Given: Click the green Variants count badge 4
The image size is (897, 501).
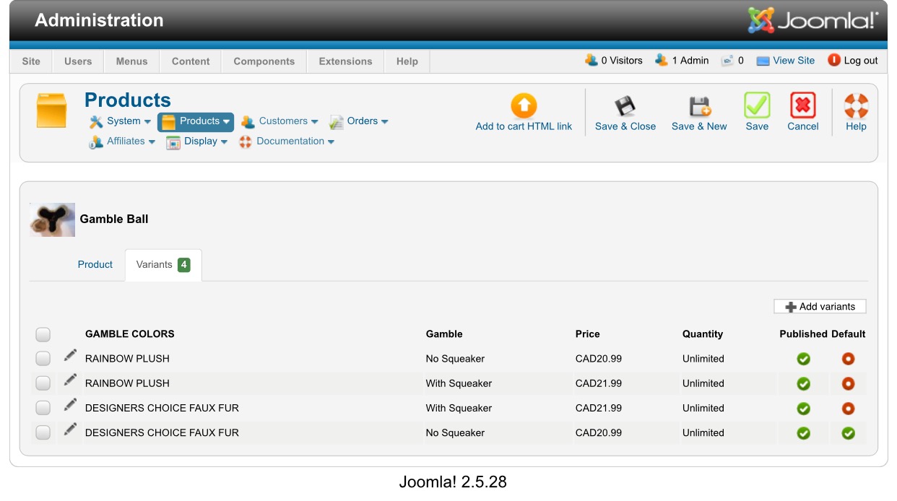Looking at the screenshot, I should point(184,265).
